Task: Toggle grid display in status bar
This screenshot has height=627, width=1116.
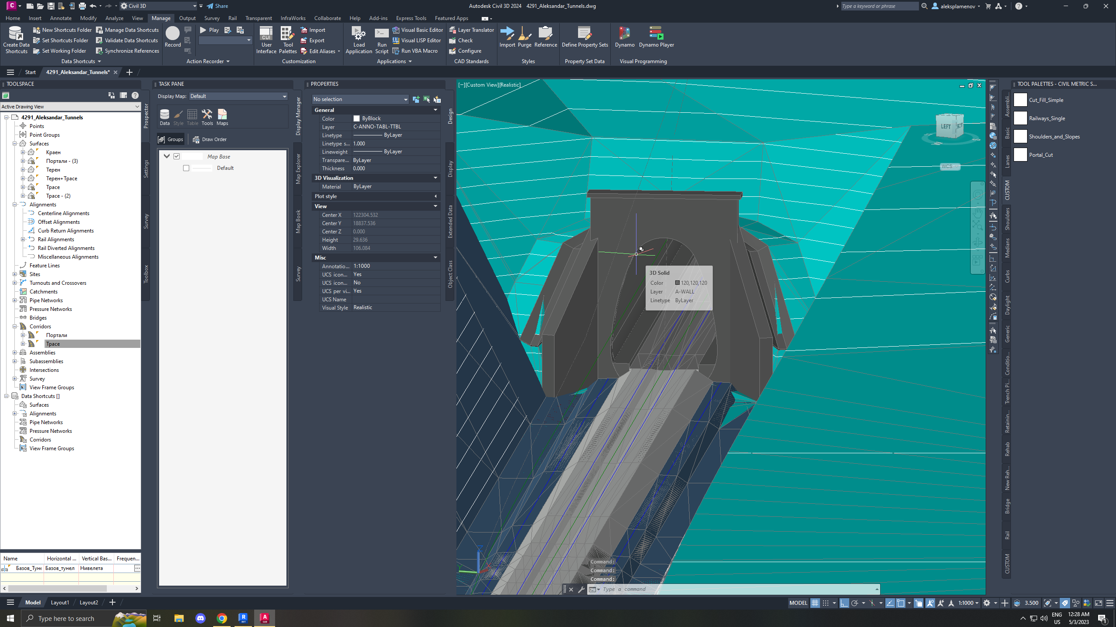Action: tap(814, 603)
